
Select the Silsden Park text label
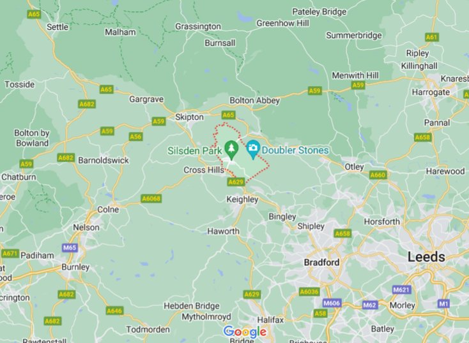[195, 150]
